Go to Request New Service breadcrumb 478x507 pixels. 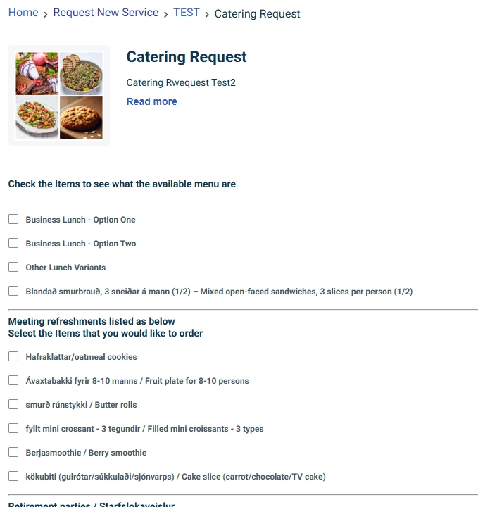point(106,13)
